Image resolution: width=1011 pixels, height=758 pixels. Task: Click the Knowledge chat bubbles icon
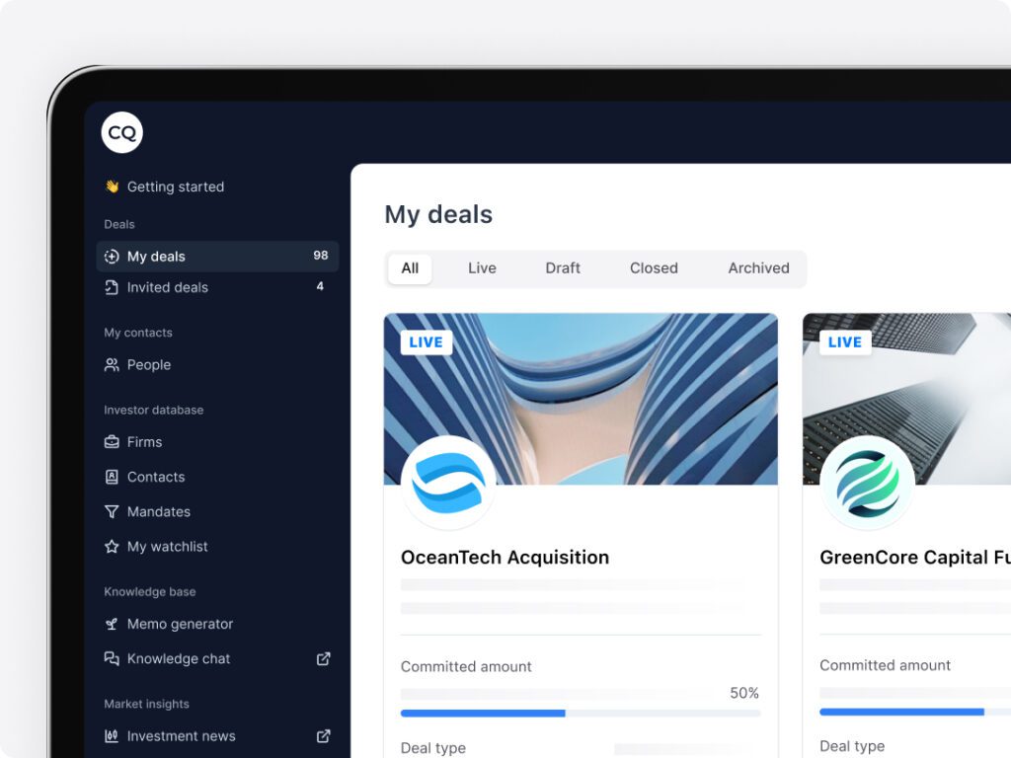[x=112, y=658]
